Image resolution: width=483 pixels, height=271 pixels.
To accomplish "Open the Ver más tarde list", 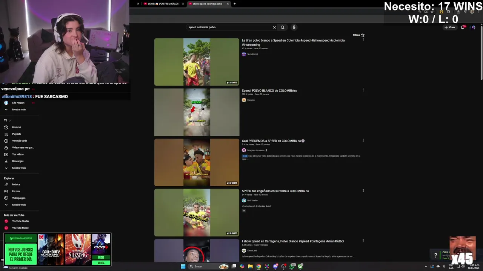I will [x=19, y=141].
